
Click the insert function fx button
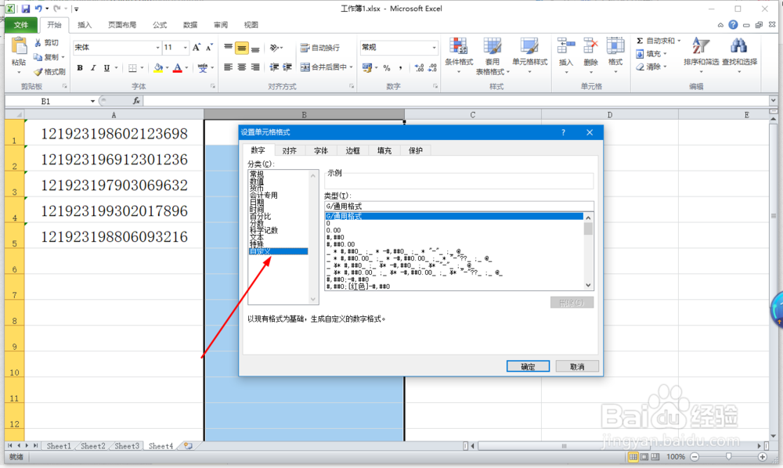coord(135,101)
